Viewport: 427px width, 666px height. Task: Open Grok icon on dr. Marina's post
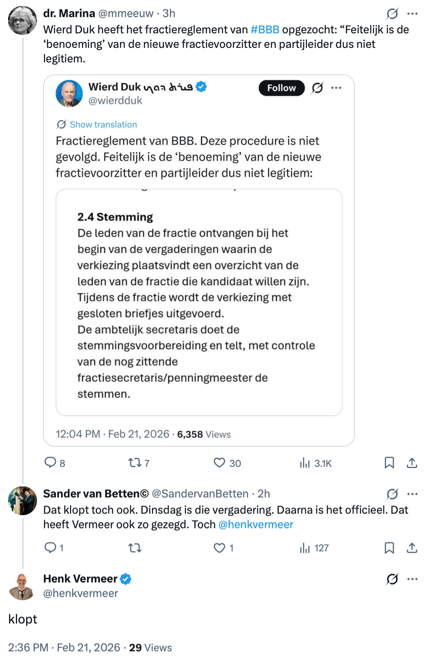point(392,14)
